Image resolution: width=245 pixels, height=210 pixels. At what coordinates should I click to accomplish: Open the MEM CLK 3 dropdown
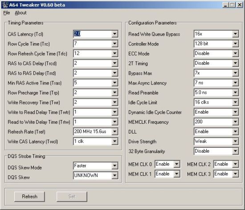click(x=235, y=174)
